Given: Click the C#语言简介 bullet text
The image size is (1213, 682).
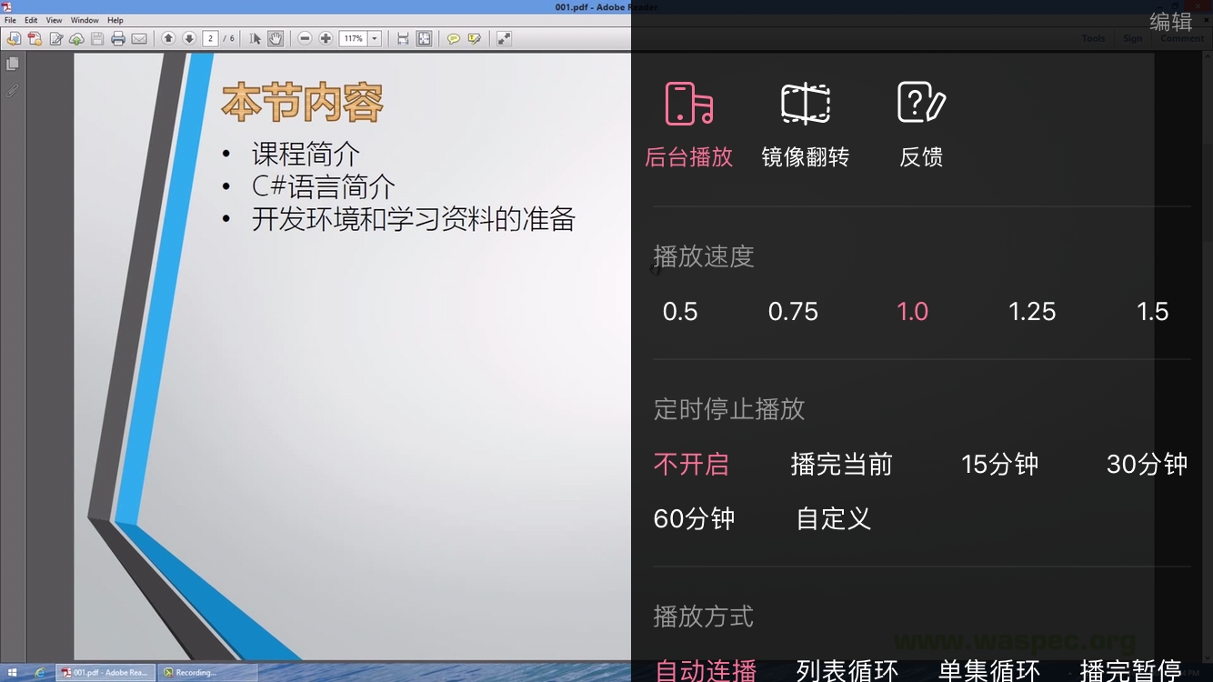Looking at the screenshot, I should click(324, 187).
